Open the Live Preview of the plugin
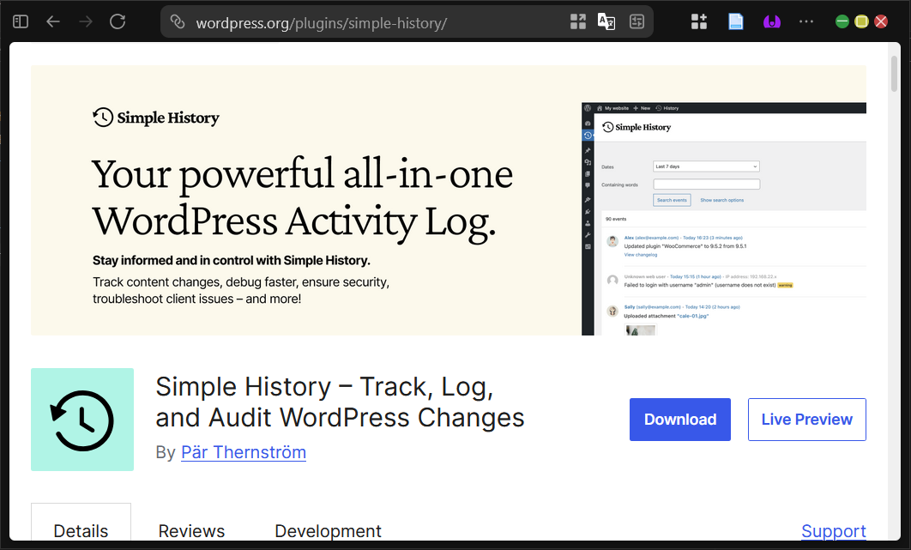911x550 pixels. 807,420
